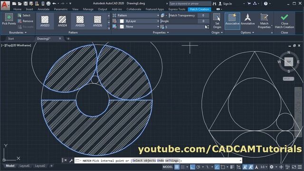Click Undo option in command line
Viewport: 304px width, 171px height.
click(x=161, y=161)
